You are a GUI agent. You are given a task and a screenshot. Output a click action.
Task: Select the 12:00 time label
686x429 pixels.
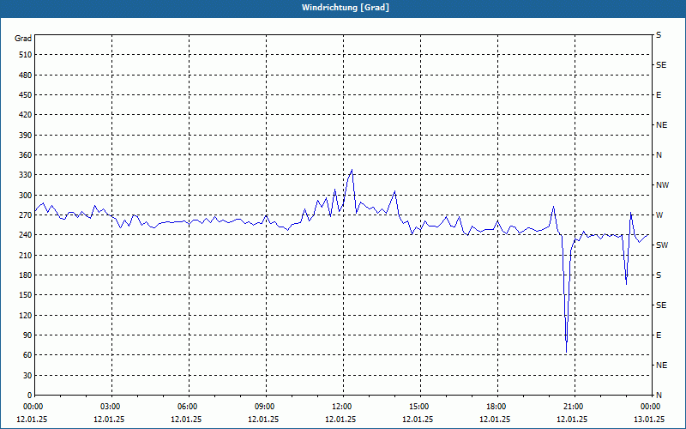pos(342,407)
